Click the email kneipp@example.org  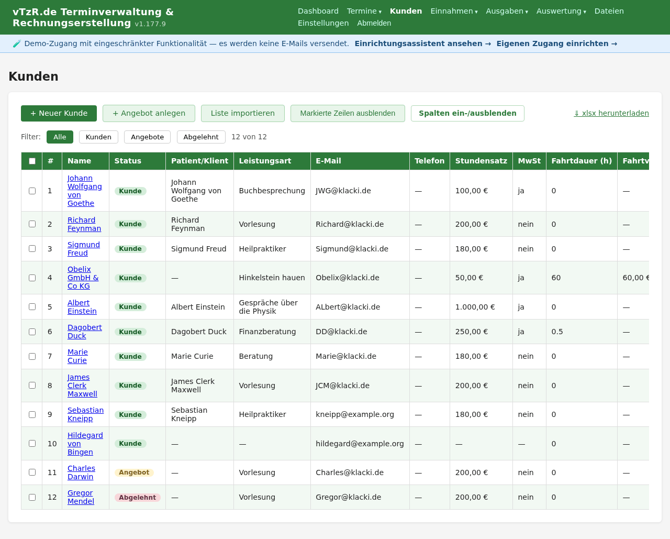pyautogui.click(x=355, y=414)
